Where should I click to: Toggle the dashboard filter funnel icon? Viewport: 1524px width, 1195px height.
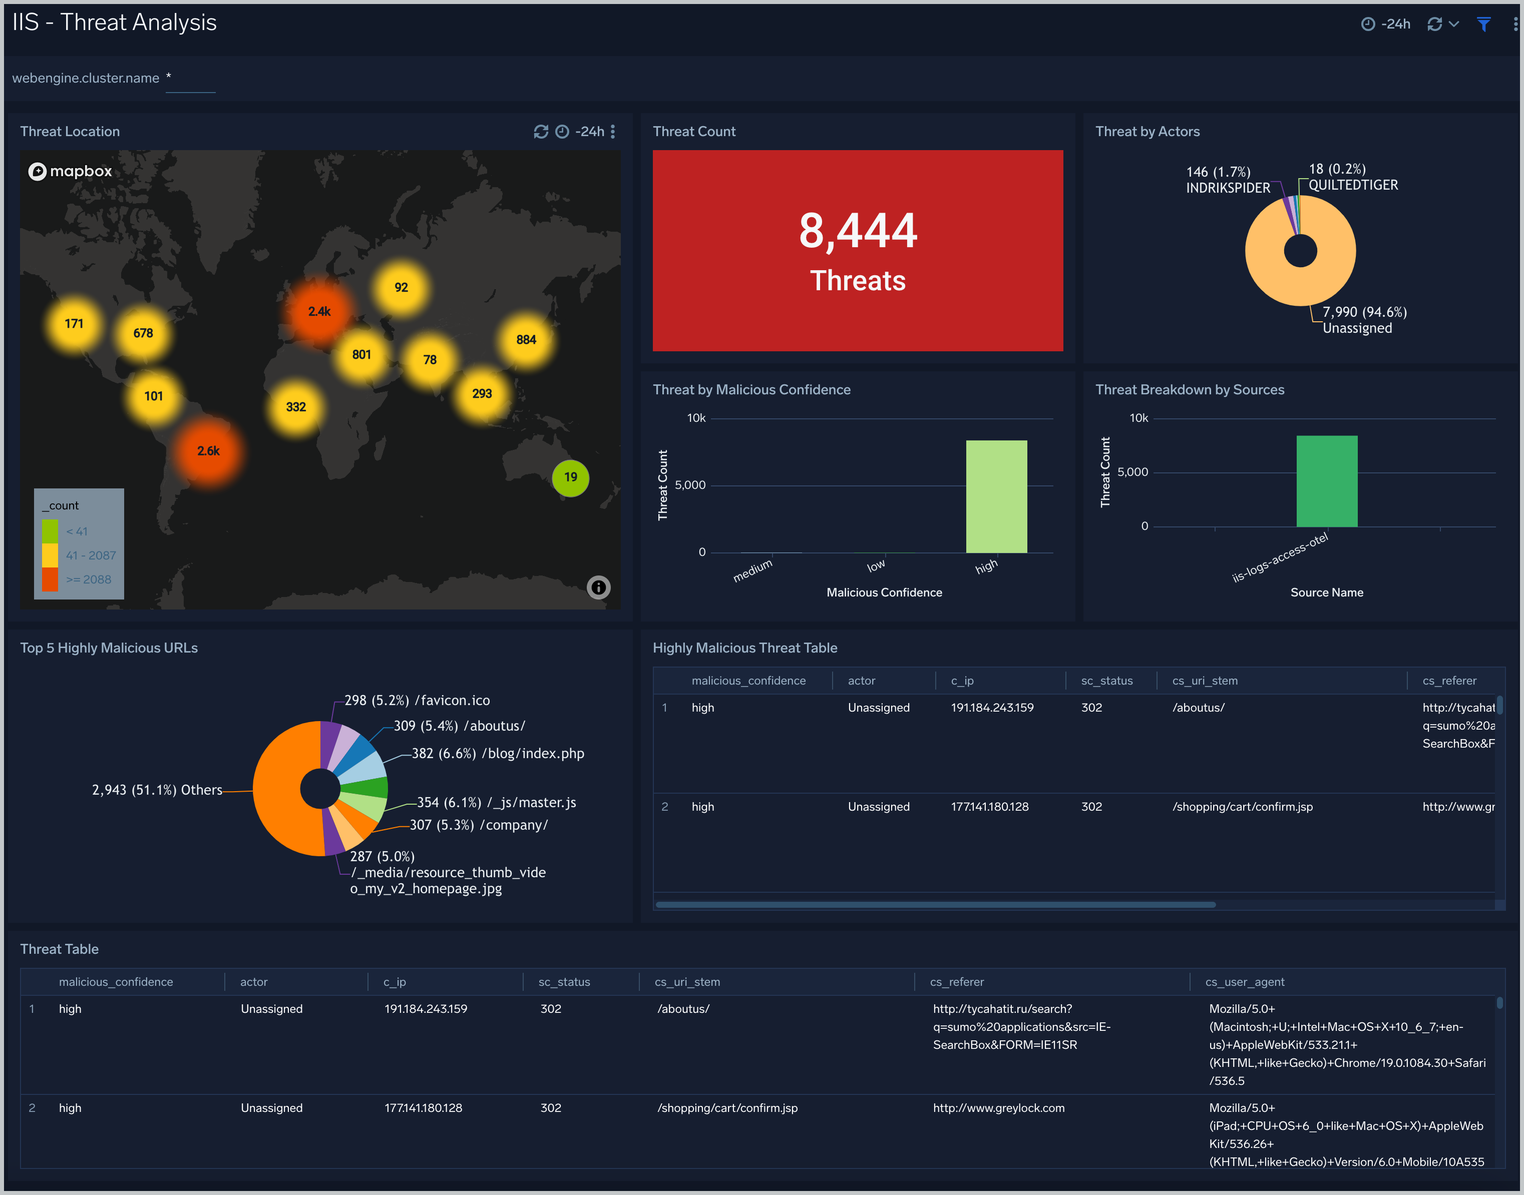click(1483, 24)
